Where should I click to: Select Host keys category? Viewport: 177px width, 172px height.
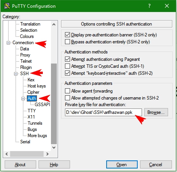37,86
